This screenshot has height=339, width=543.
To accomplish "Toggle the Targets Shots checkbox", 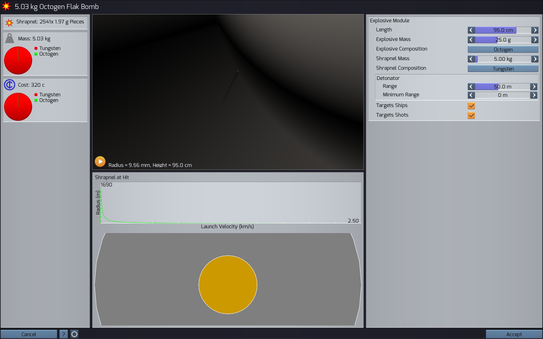I will [471, 116].
